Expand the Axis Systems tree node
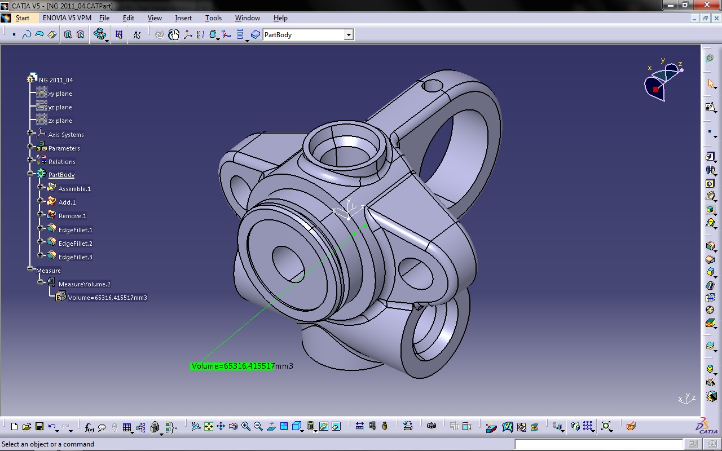Screen dimensions: 722x451 (x=30, y=133)
